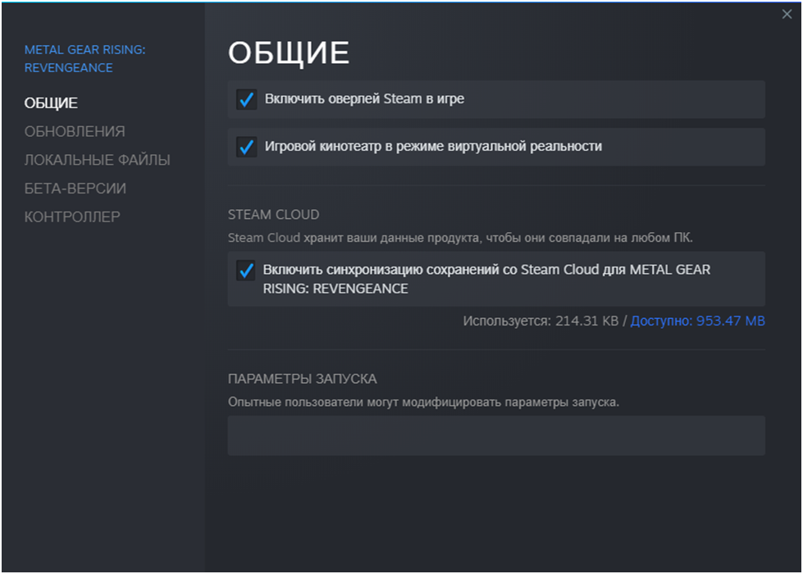Click the METAL GEAR RISING: REVENGEANCE title
The width and height of the screenshot is (803, 574).
point(85,59)
